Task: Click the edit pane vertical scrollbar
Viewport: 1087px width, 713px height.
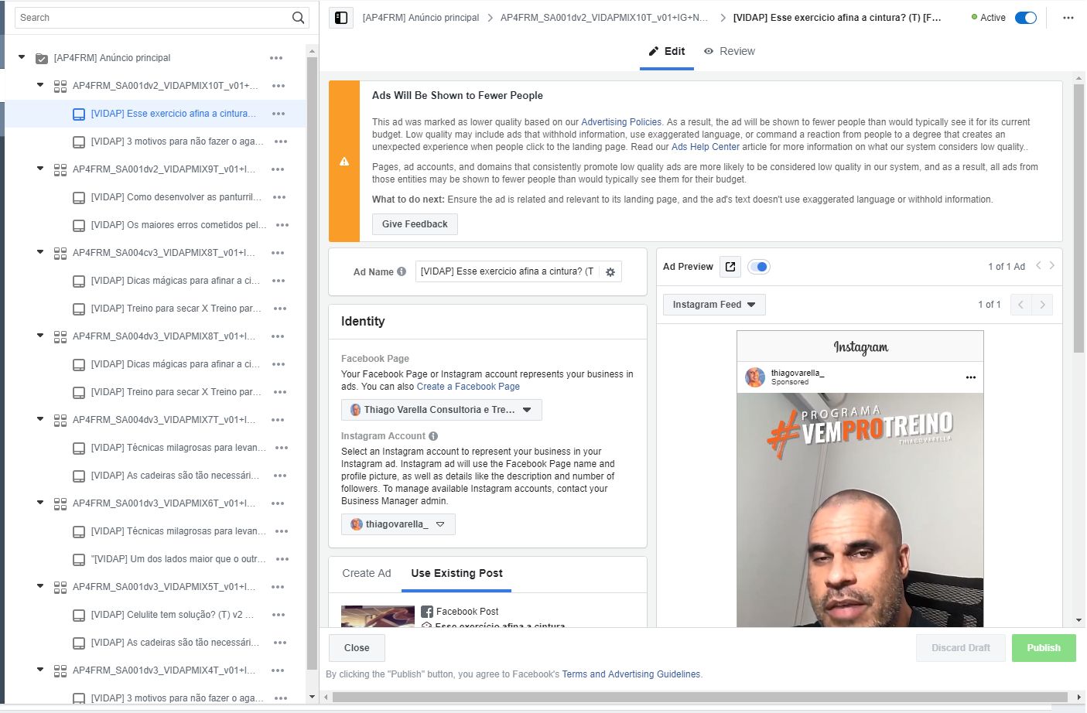Action: (1078, 219)
